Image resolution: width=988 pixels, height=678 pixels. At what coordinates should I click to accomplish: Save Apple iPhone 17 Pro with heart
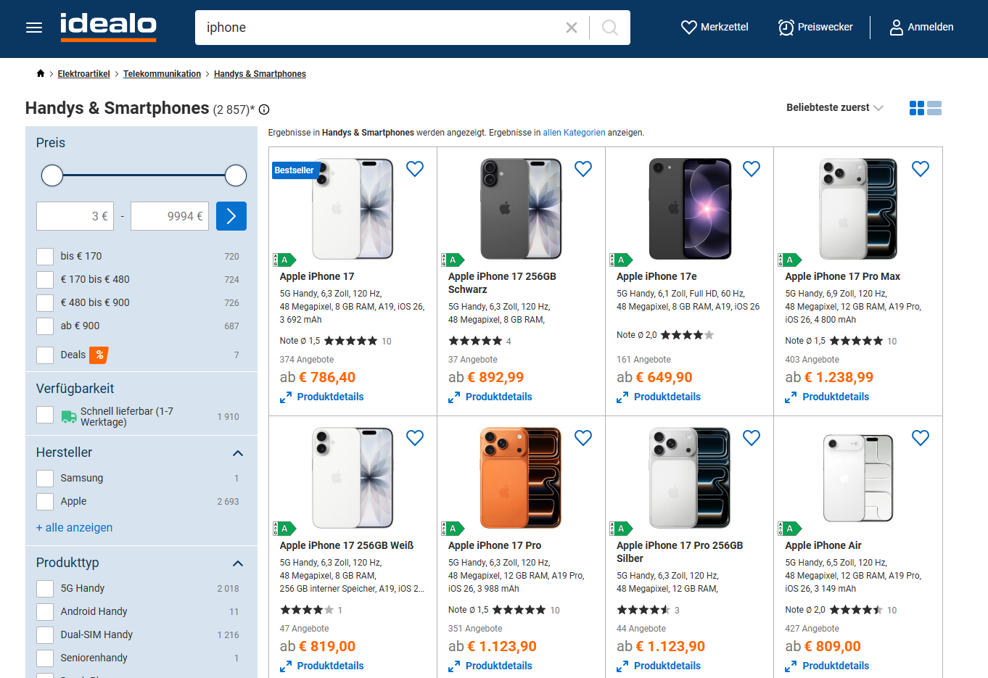(583, 438)
